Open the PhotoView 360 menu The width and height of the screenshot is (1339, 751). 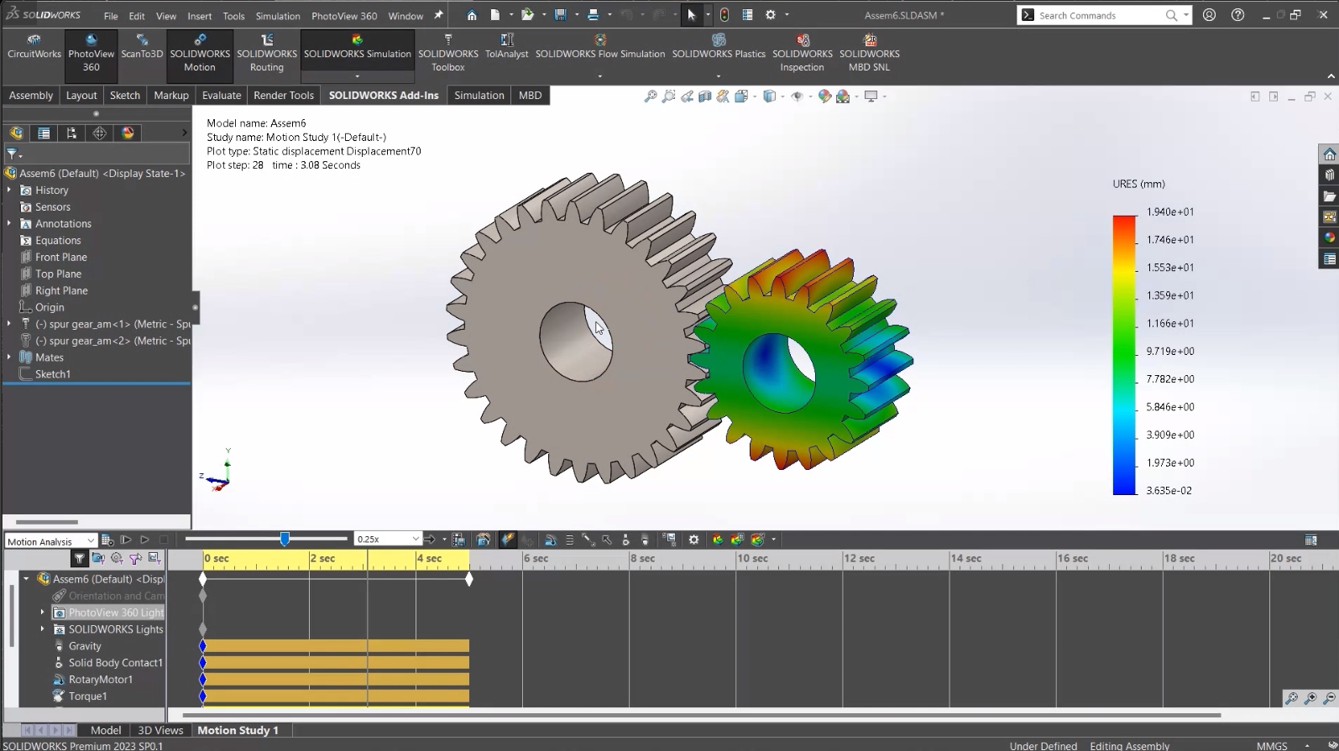[344, 16]
